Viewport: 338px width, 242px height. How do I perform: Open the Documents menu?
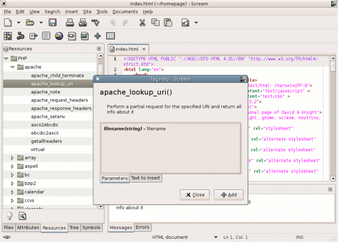(x=125, y=11)
